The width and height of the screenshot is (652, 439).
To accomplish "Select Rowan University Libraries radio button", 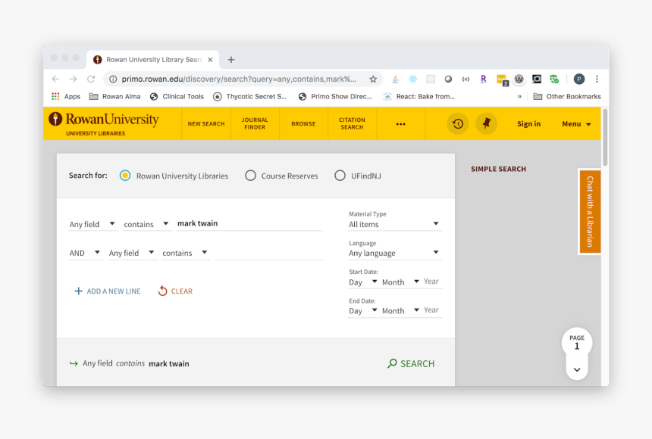I will coord(125,176).
